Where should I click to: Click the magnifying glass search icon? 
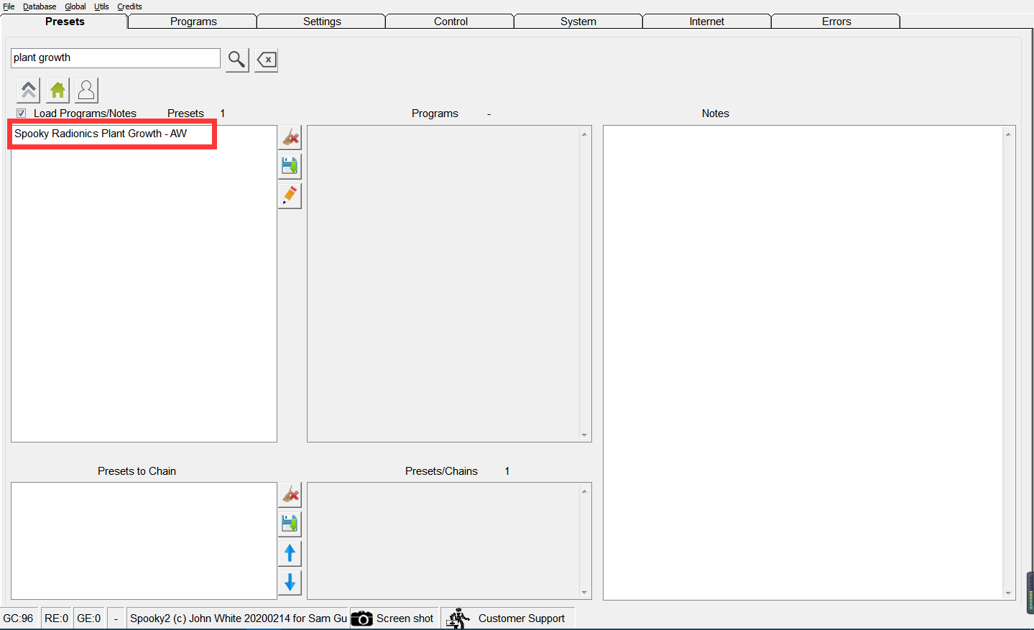click(237, 60)
